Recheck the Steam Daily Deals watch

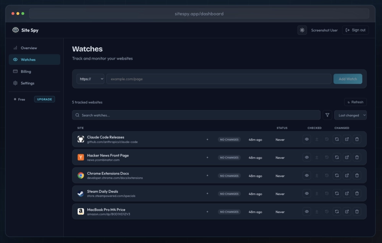point(337,194)
